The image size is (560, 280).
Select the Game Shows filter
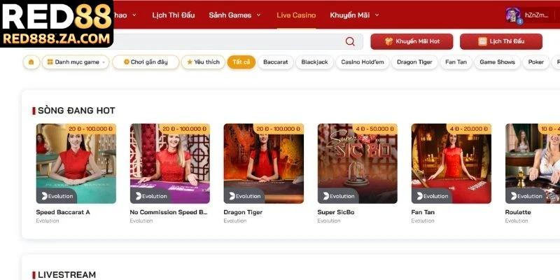point(497,62)
